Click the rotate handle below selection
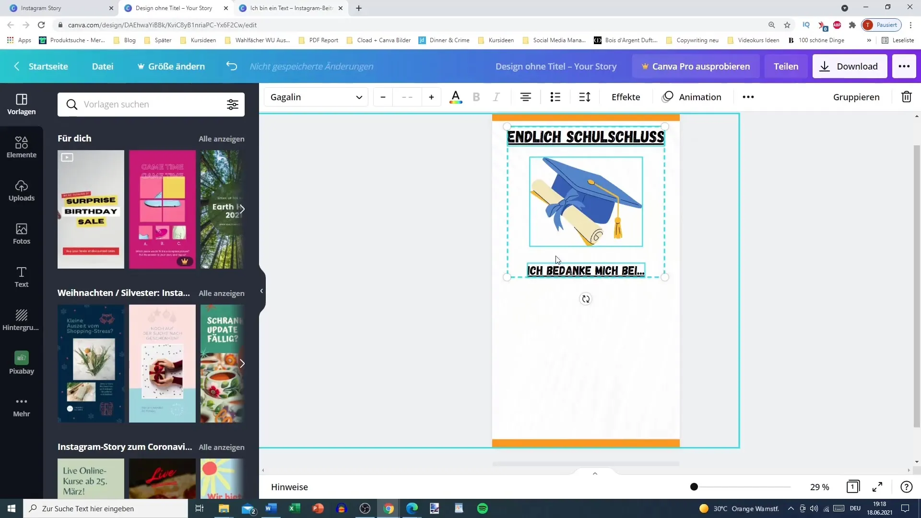The width and height of the screenshot is (921, 518). [586, 299]
